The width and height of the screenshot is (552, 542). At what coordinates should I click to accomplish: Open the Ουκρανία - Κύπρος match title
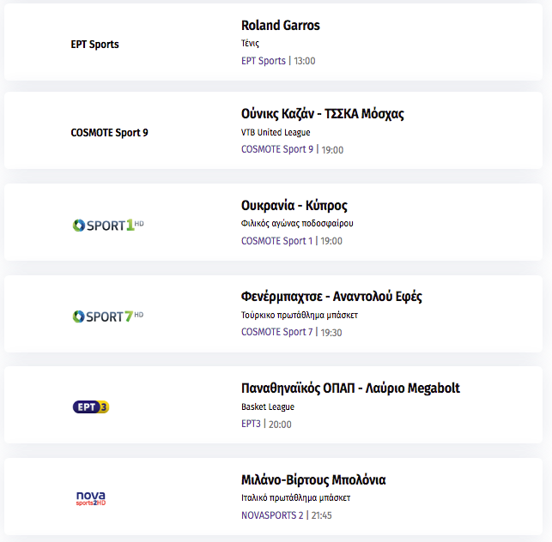click(294, 206)
